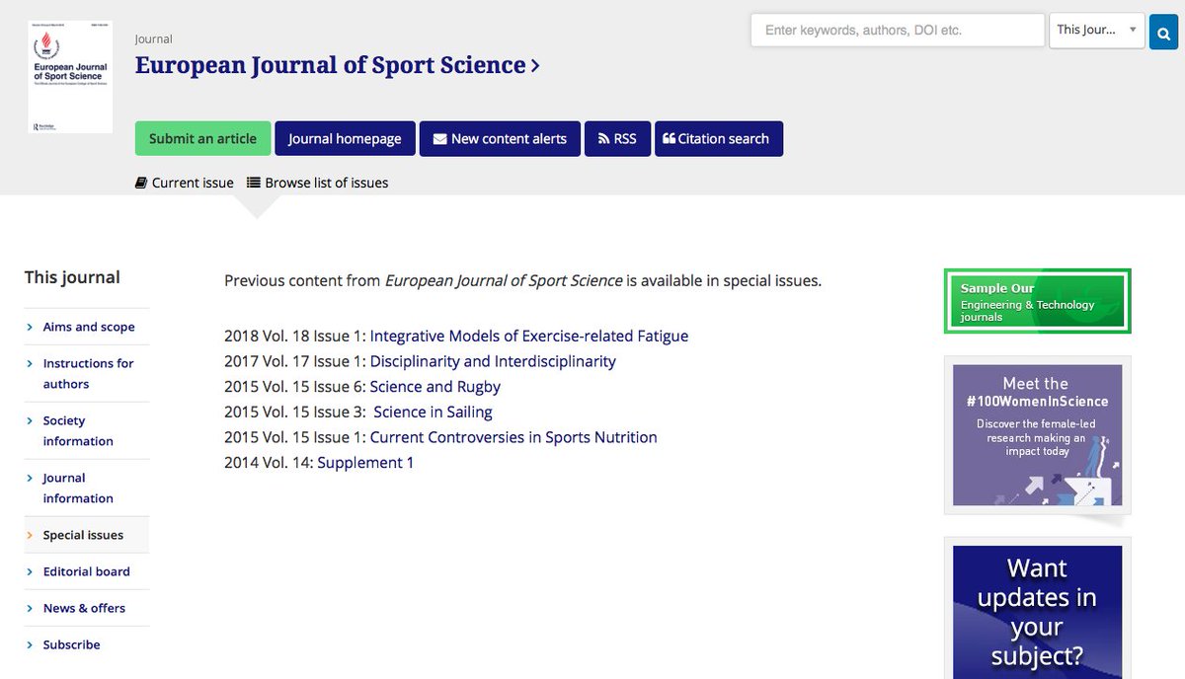Click the 'Want updates in your subject?' banner
This screenshot has height=679, width=1185.
pos(1037,612)
